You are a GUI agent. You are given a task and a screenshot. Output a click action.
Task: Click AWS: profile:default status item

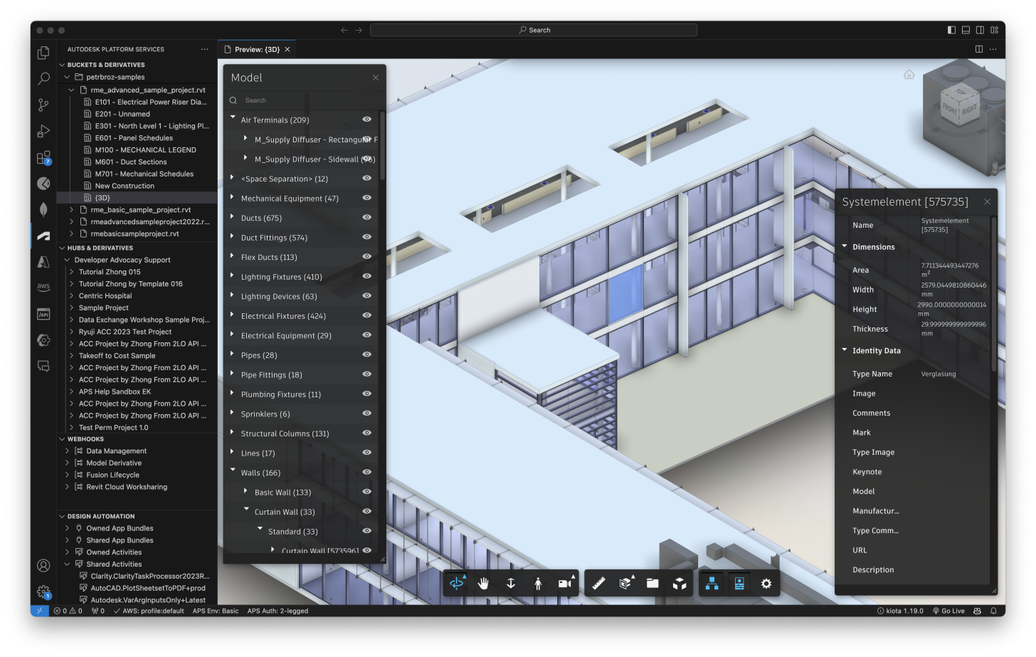tap(149, 611)
